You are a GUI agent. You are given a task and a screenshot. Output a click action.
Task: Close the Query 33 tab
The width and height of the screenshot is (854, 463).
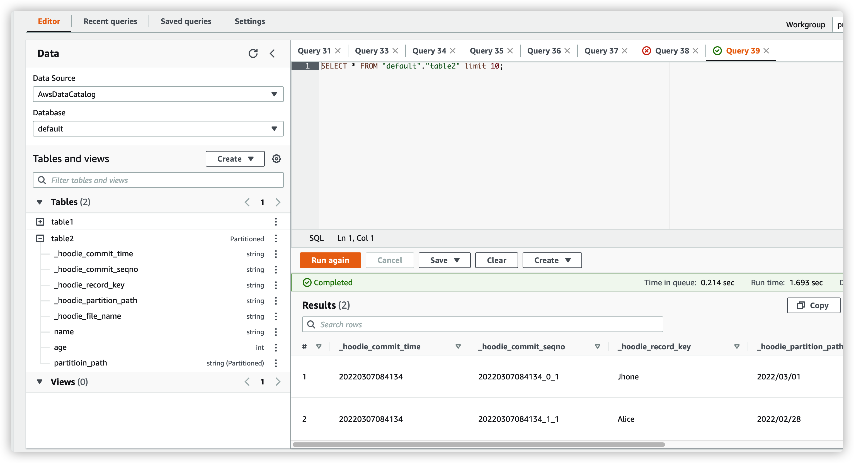[395, 51]
